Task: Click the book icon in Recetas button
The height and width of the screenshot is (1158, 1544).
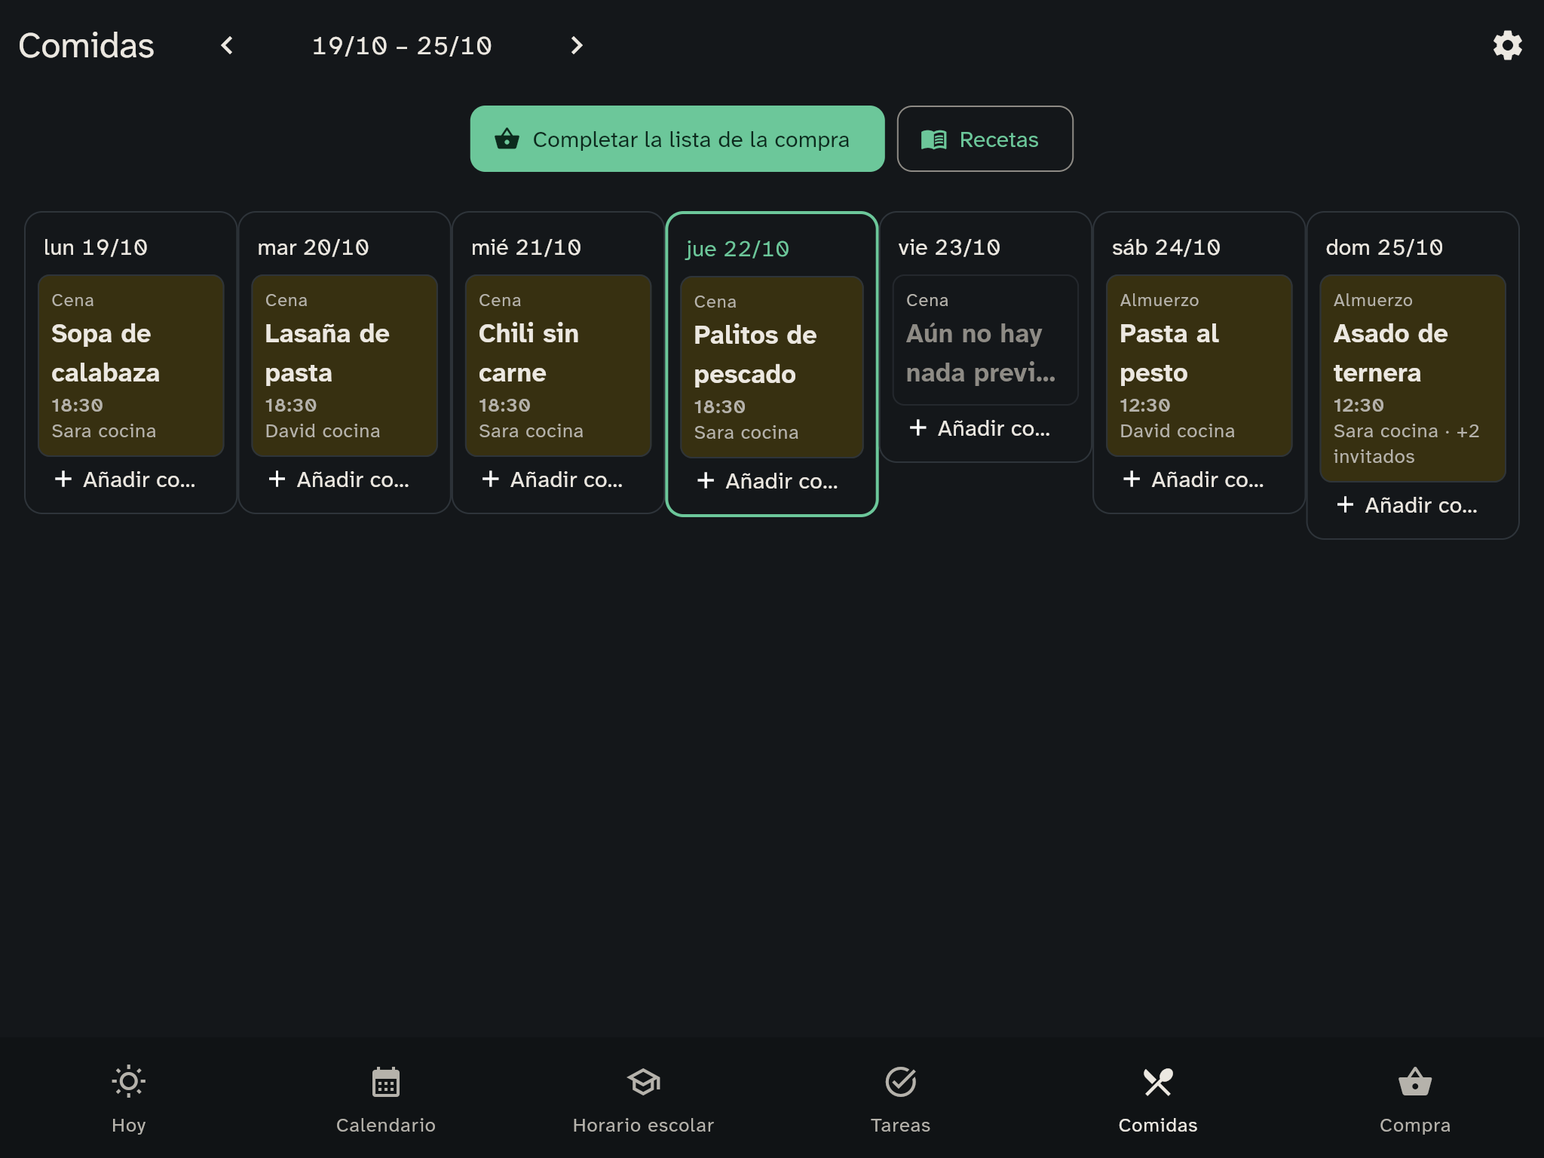Action: 934,139
